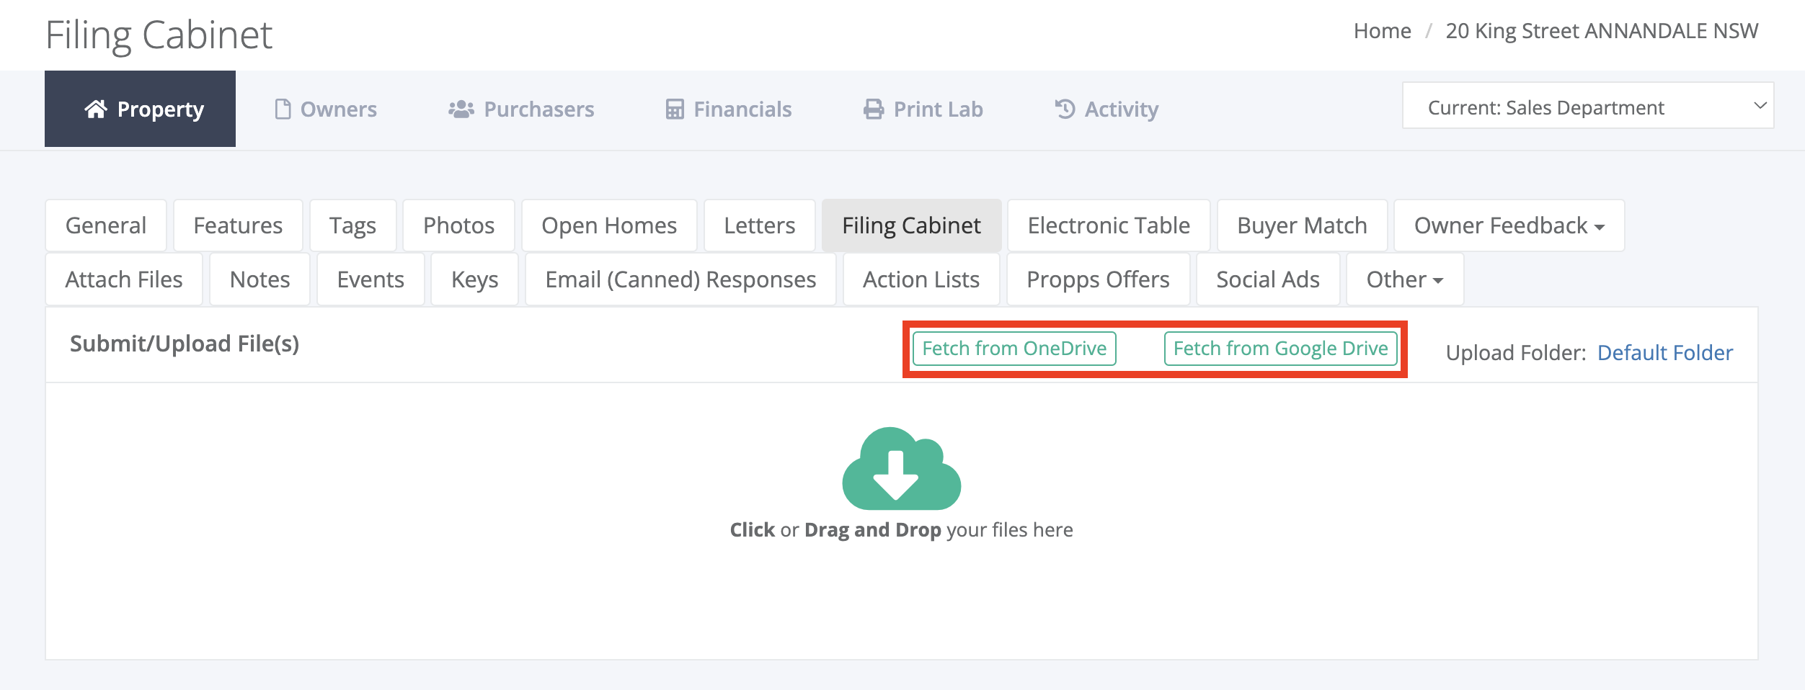Click the drag and drop files area
Image resolution: width=1805 pixels, height=690 pixels.
901,521
